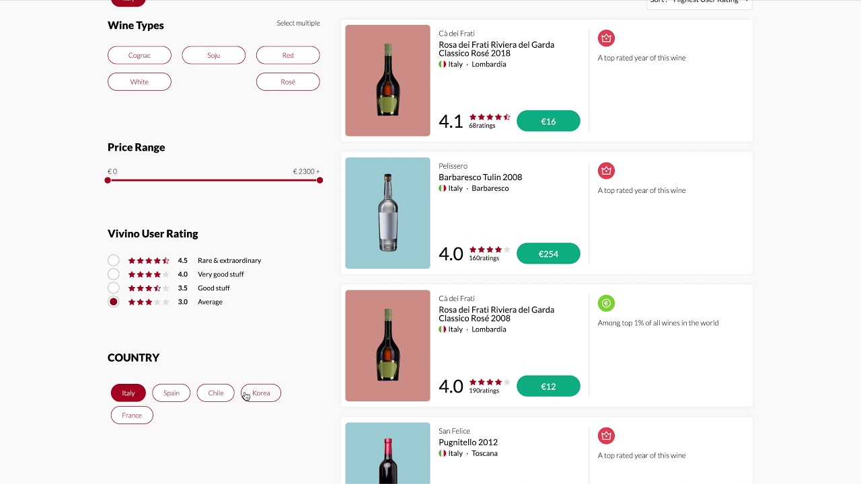Filter by Red wine type
The height and width of the screenshot is (484, 861).
pos(288,55)
